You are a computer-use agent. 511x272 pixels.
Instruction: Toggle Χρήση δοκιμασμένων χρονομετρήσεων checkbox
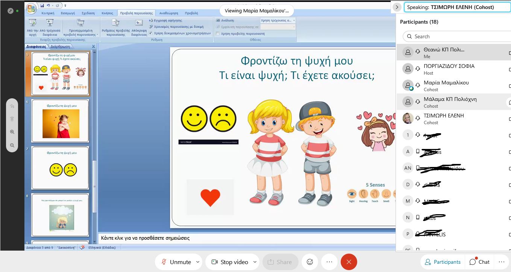(151, 33)
